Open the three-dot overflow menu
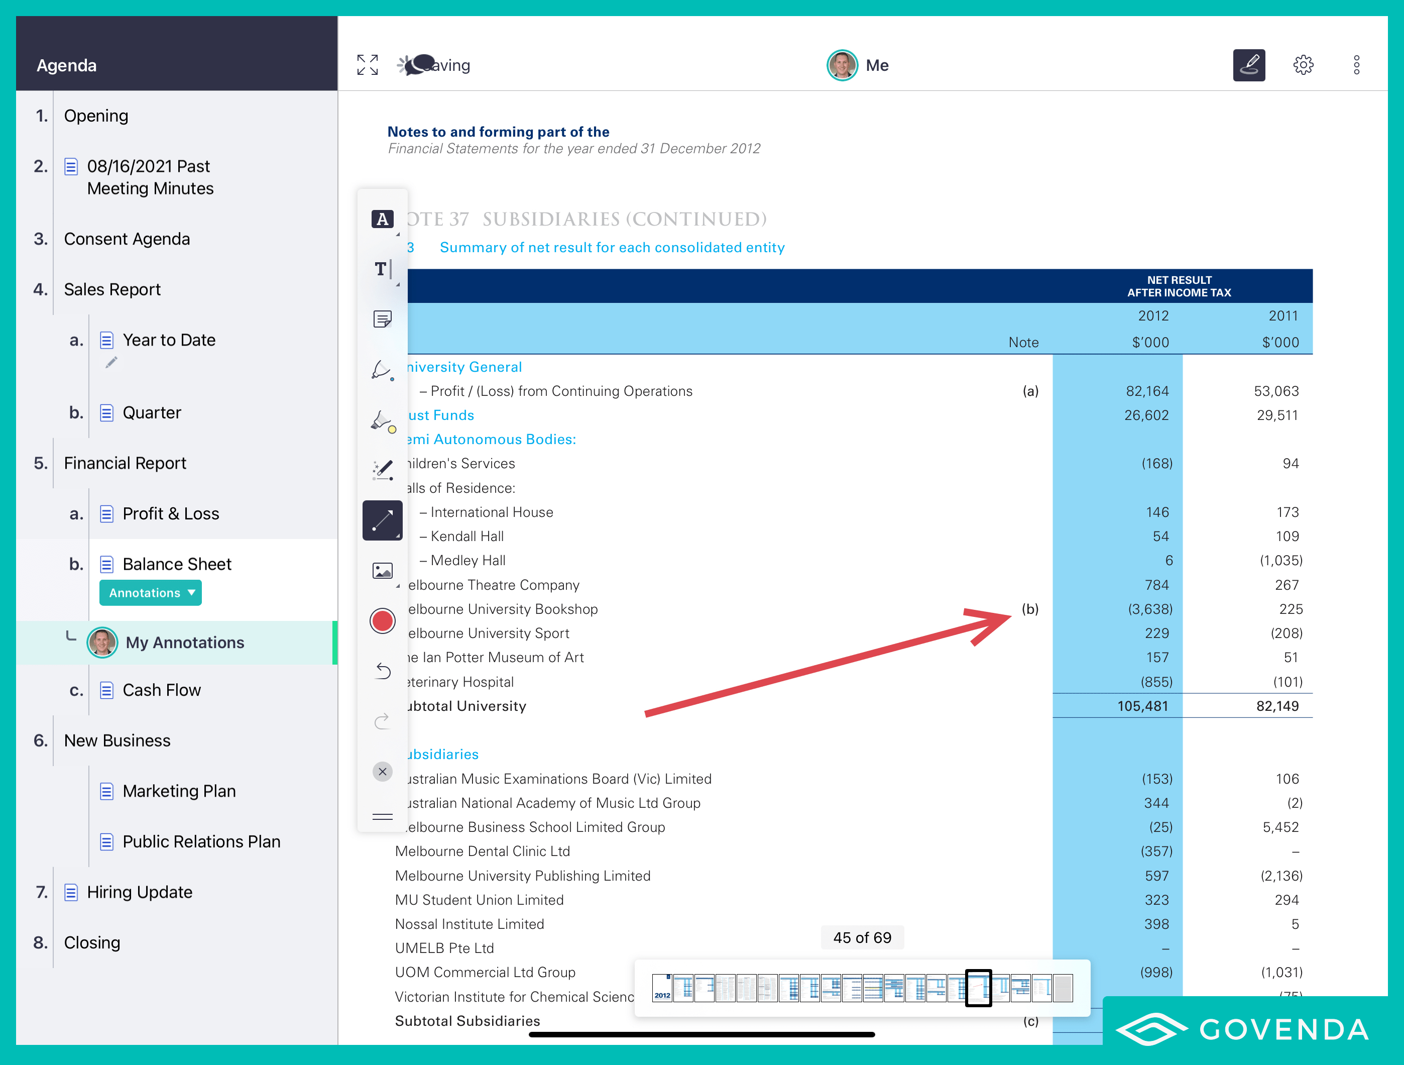The width and height of the screenshot is (1404, 1065). click(x=1356, y=64)
